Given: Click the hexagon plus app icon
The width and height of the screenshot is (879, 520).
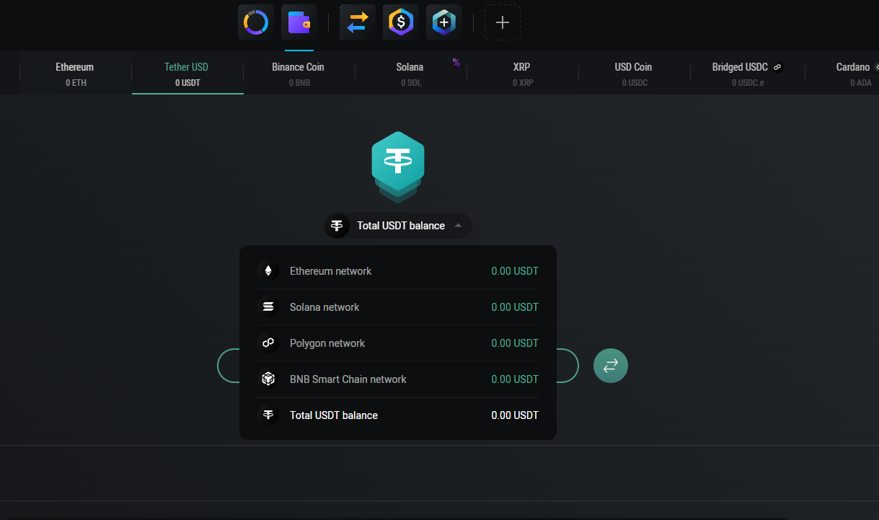Looking at the screenshot, I should pyautogui.click(x=444, y=22).
